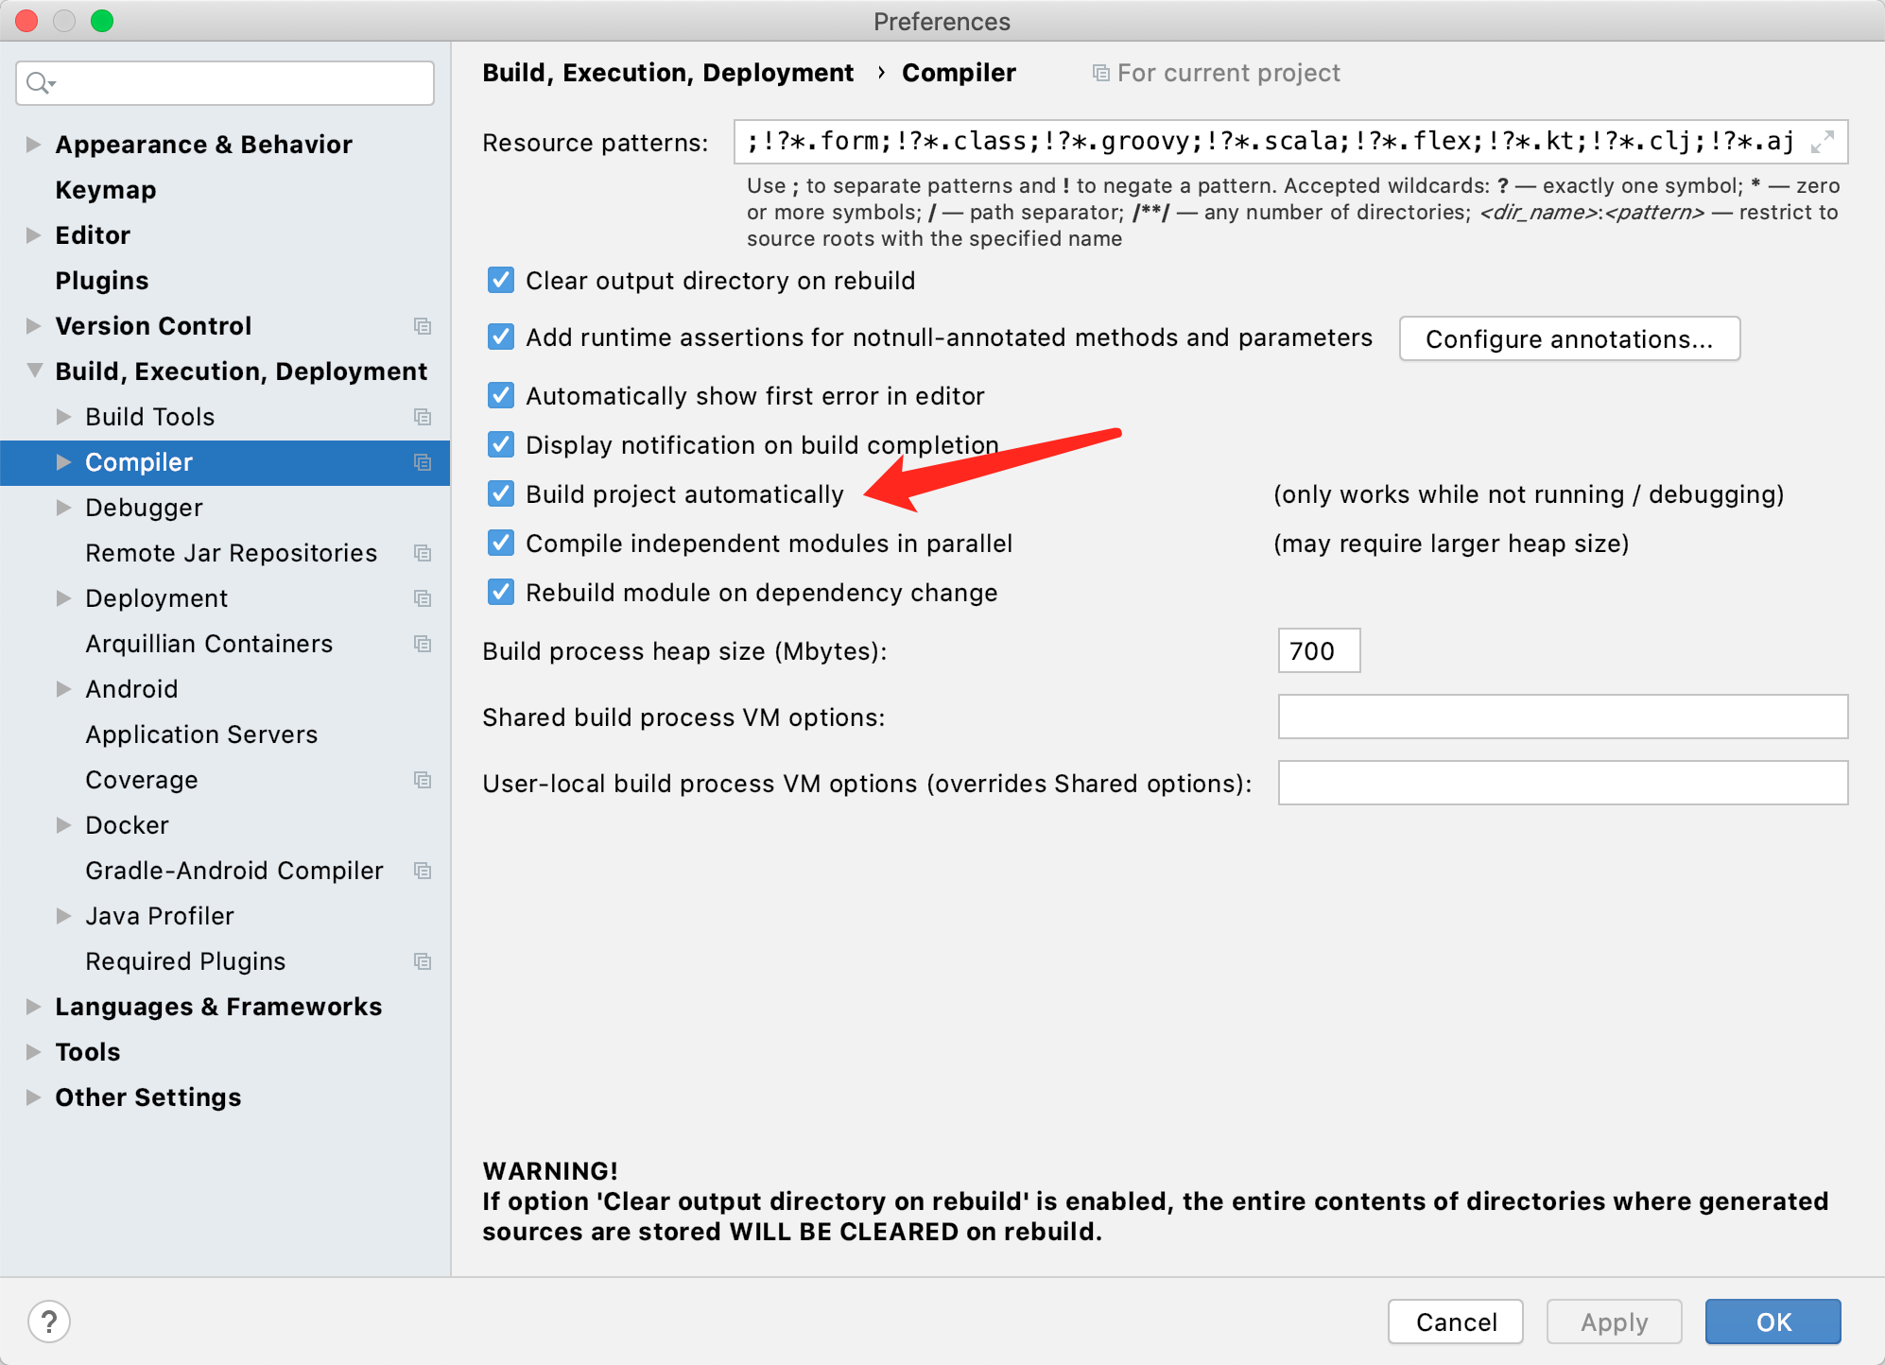1885x1365 pixels.
Task: Collapse Build, Execution, Deployment section
Action: tap(34, 371)
